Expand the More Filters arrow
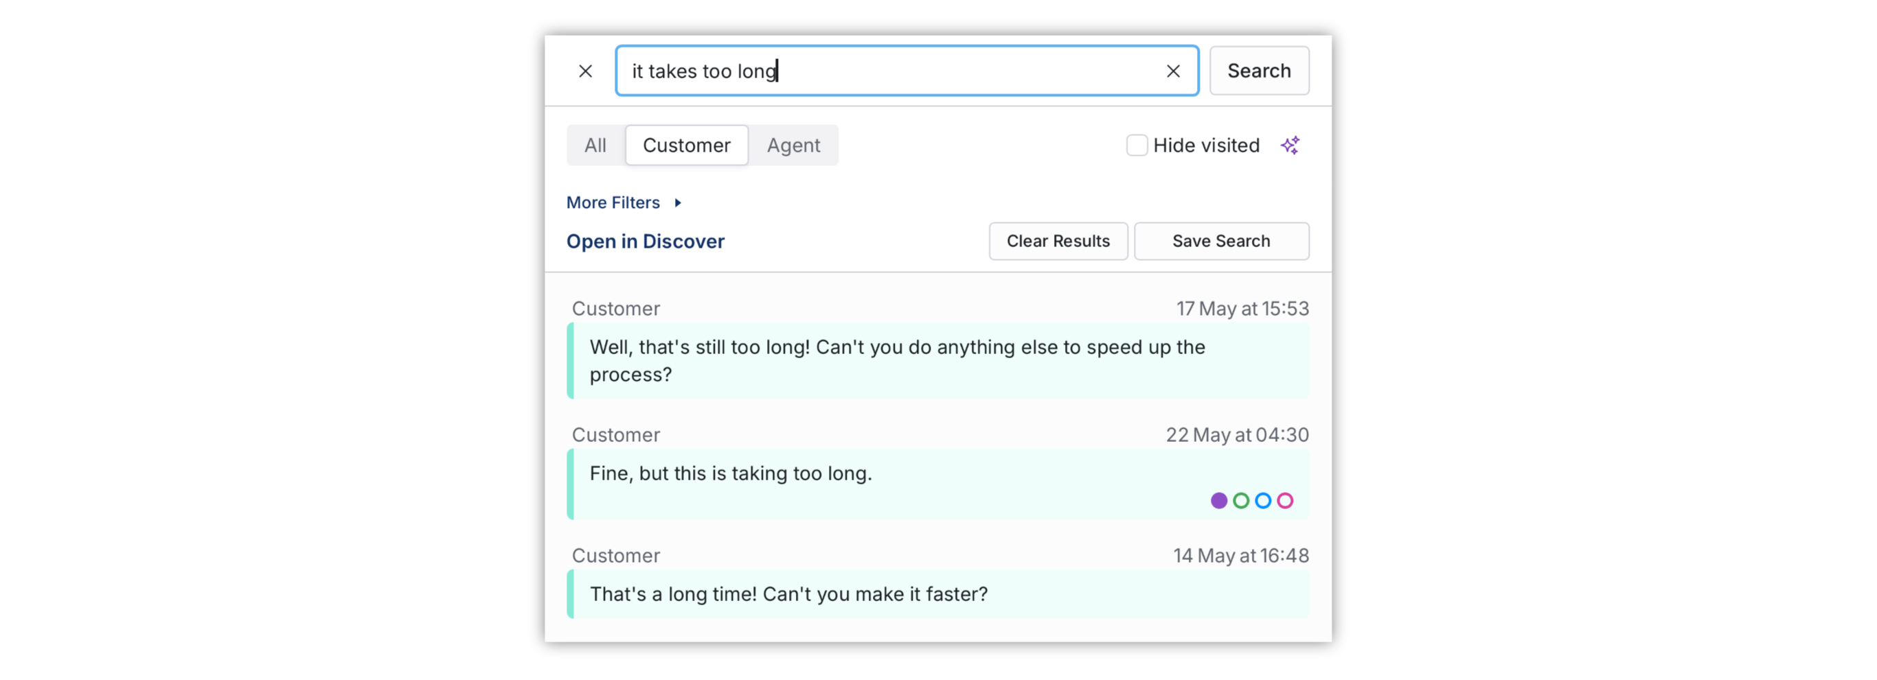This screenshot has height=680, width=1877. [678, 203]
